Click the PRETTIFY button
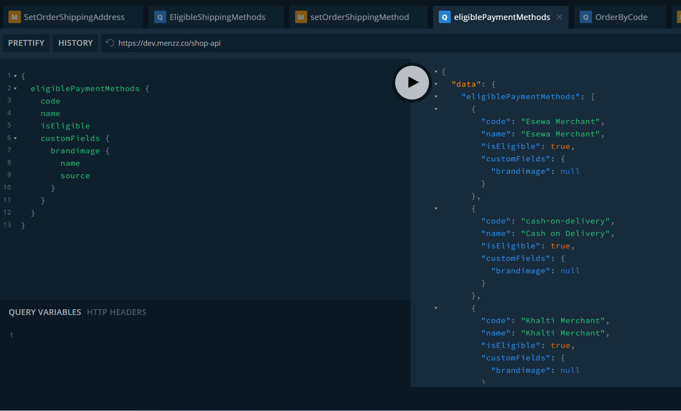This screenshot has height=411, width=681. tap(26, 43)
